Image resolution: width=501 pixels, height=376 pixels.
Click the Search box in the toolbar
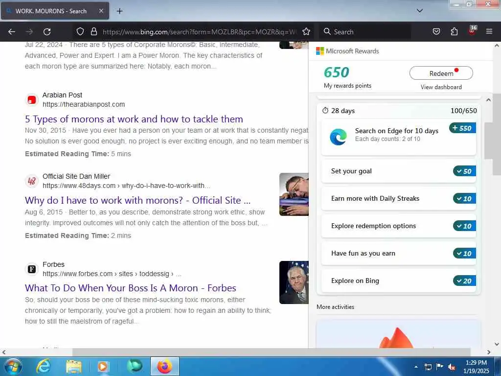pos(364,32)
